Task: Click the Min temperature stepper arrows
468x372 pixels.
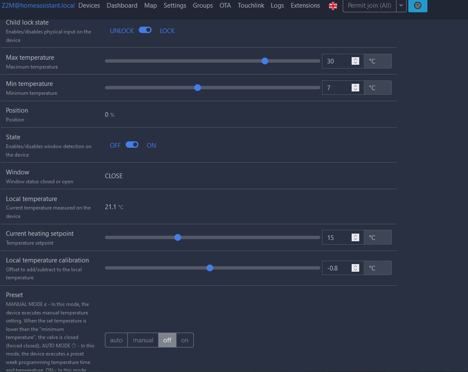Action: point(355,88)
